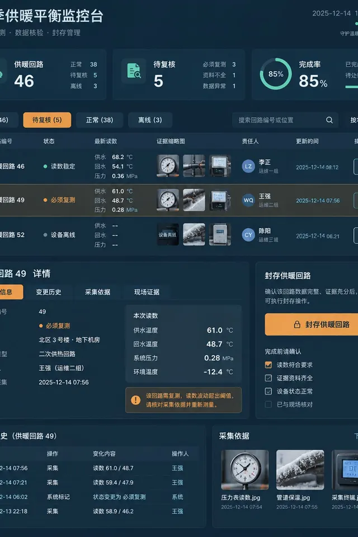Click the 北区 3 号楼 · 地下机房 location
This screenshot has height=537, width=358.
69,340
